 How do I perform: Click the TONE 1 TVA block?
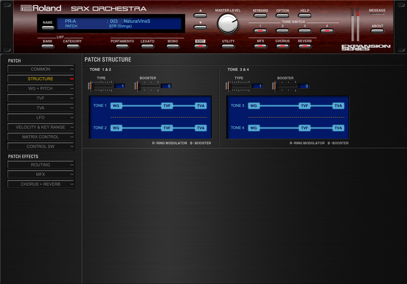coord(201,106)
